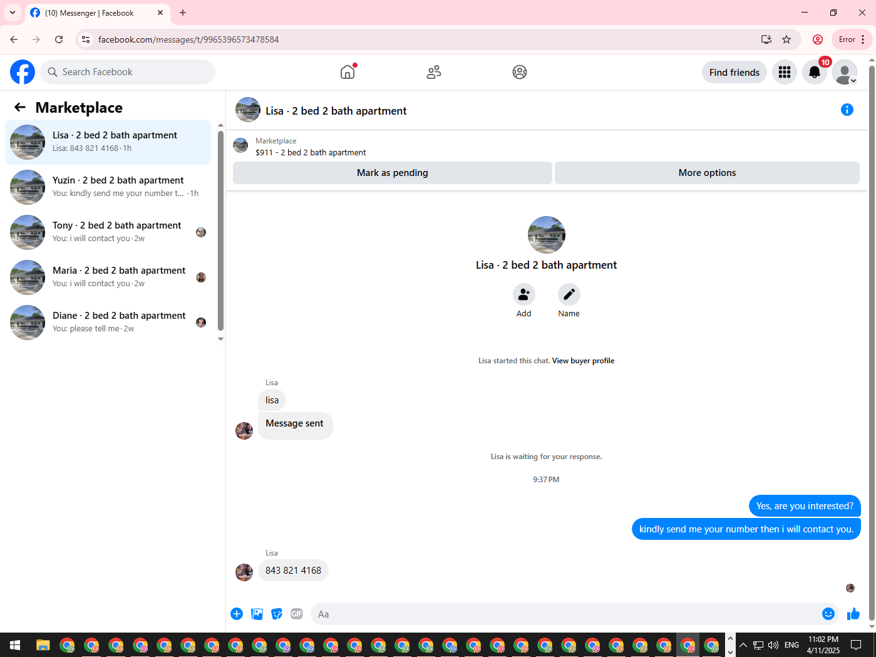The height and width of the screenshot is (657, 876).
Task: Open the Facebook Home feed icon
Action: pyautogui.click(x=348, y=72)
